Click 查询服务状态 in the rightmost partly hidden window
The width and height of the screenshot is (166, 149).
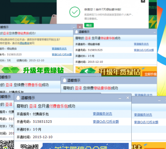pyautogui.click(x=143, y=115)
